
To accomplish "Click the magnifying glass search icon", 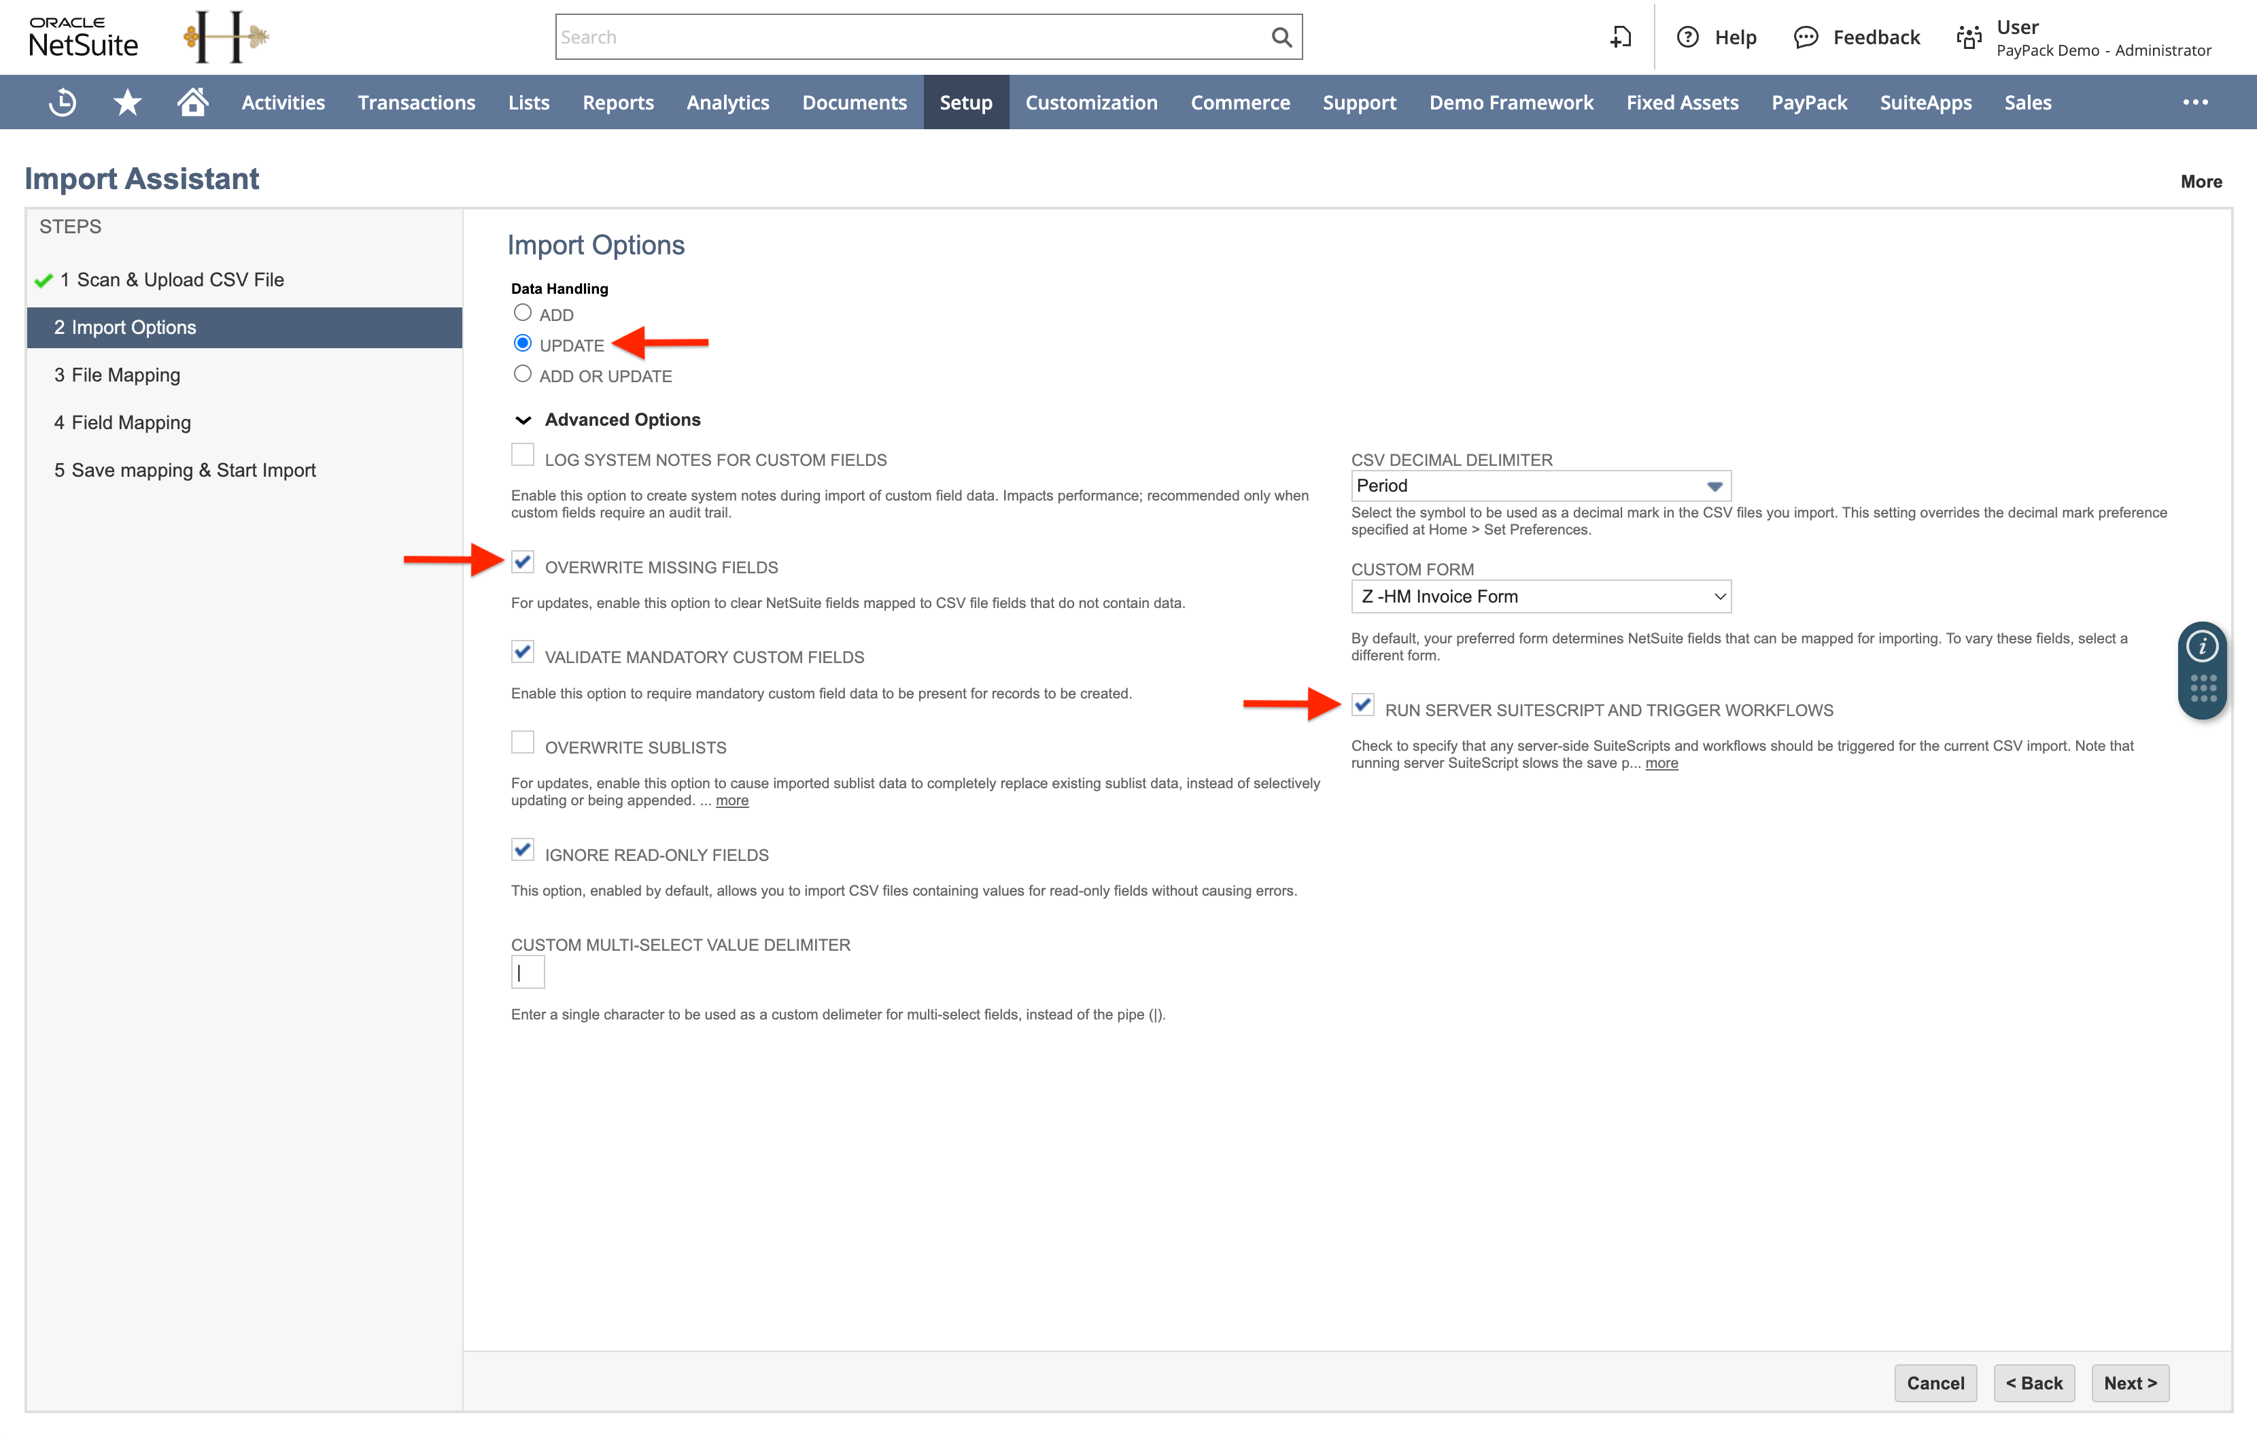I will [x=1281, y=37].
